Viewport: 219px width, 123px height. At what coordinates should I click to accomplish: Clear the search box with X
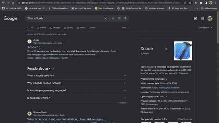click(x=105, y=18)
